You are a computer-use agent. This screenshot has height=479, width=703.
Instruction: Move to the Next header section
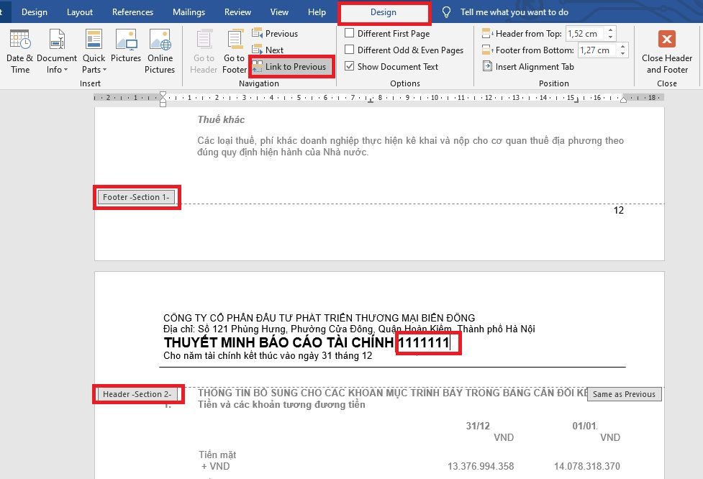point(268,50)
